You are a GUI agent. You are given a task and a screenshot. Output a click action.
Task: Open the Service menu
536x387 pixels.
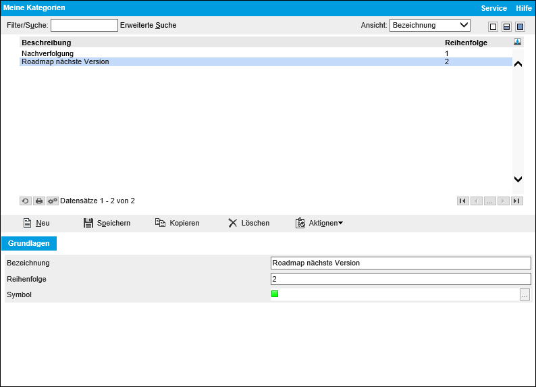coord(493,8)
